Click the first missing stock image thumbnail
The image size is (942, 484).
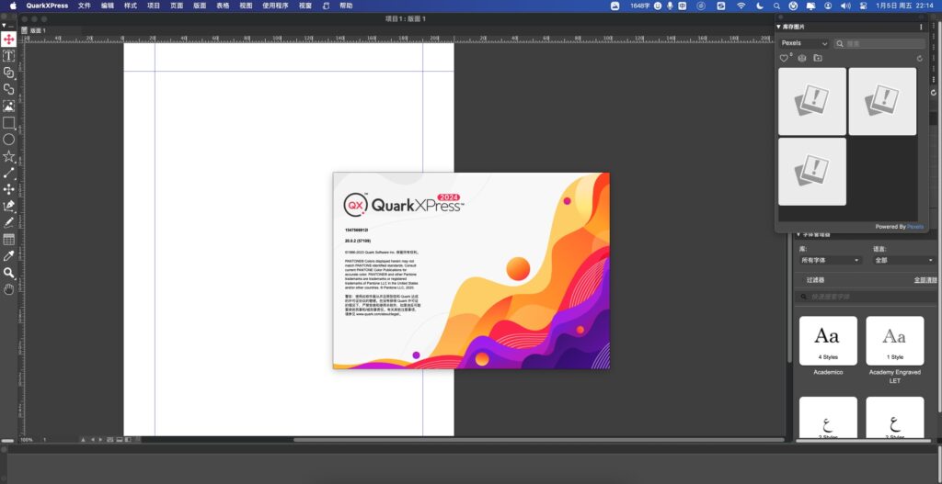click(812, 101)
